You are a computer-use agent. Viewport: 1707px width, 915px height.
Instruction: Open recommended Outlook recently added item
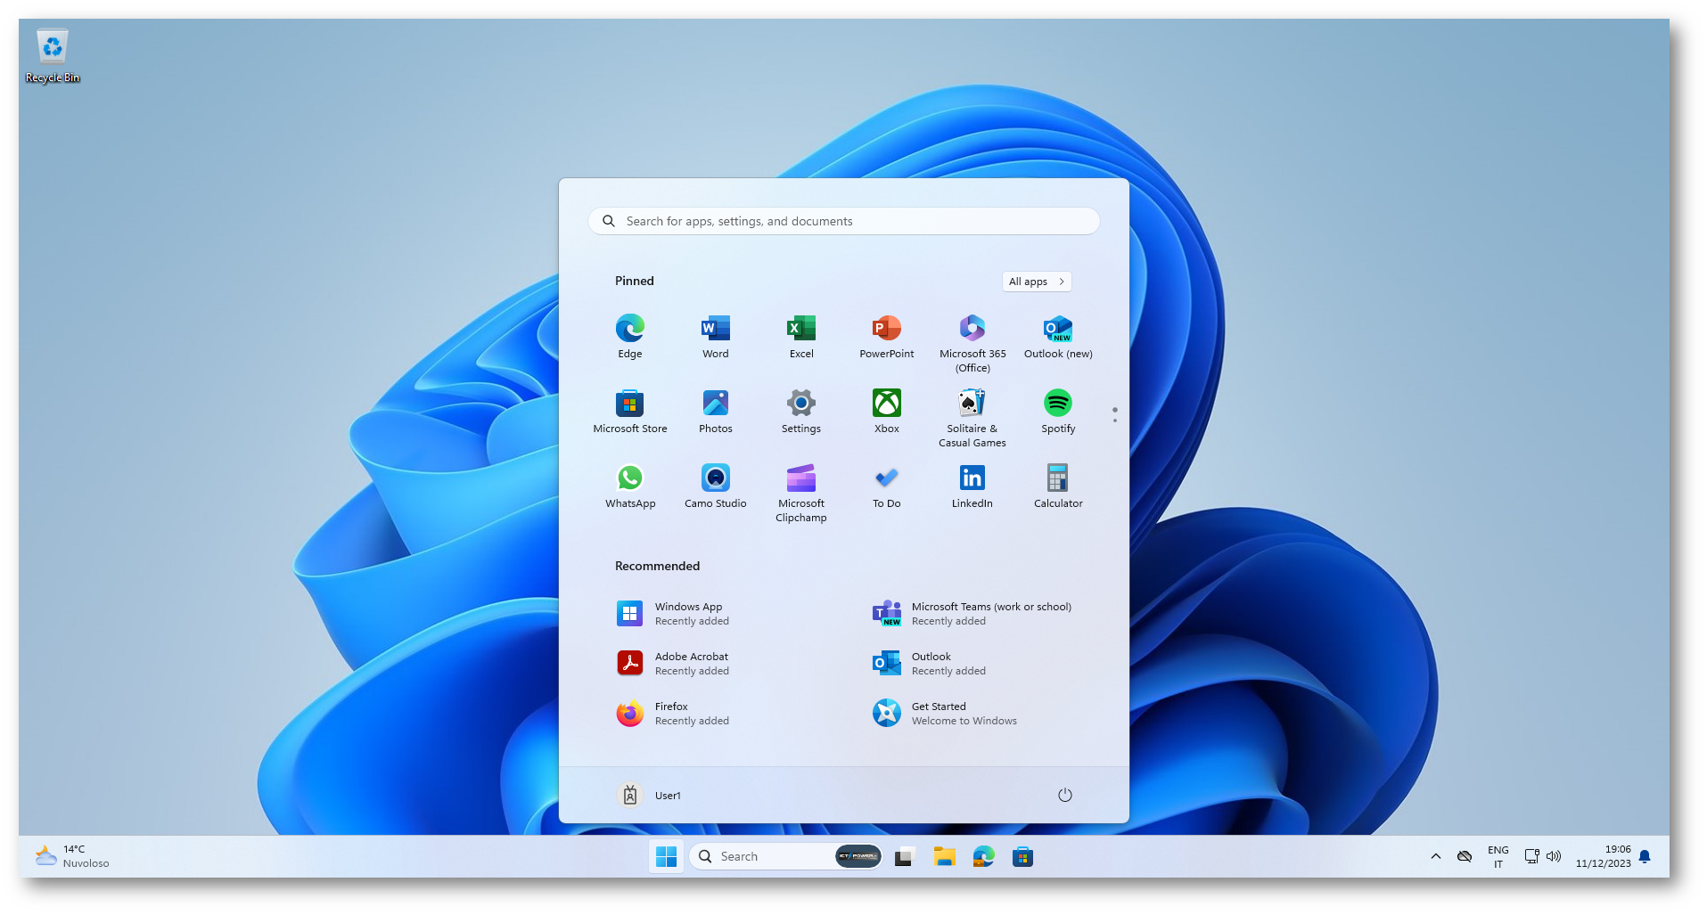pyautogui.click(x=973, y=664)
